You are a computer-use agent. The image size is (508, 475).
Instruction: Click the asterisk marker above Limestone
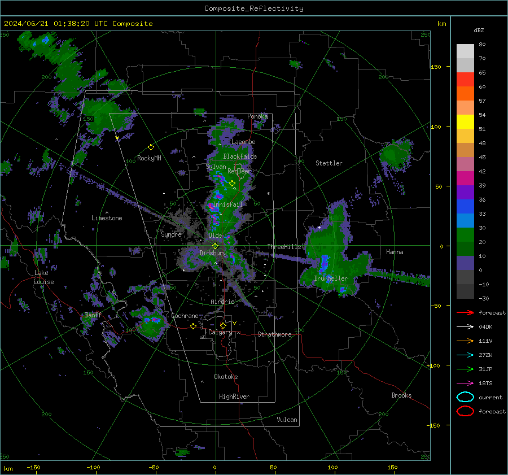point(107,213)
